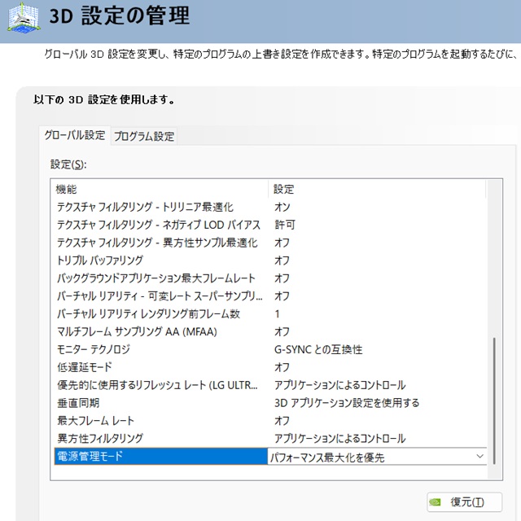
Task: Select テクスチャ フィルタリング - トリリニア最適化 row
Action: click(x=269, y=207)
